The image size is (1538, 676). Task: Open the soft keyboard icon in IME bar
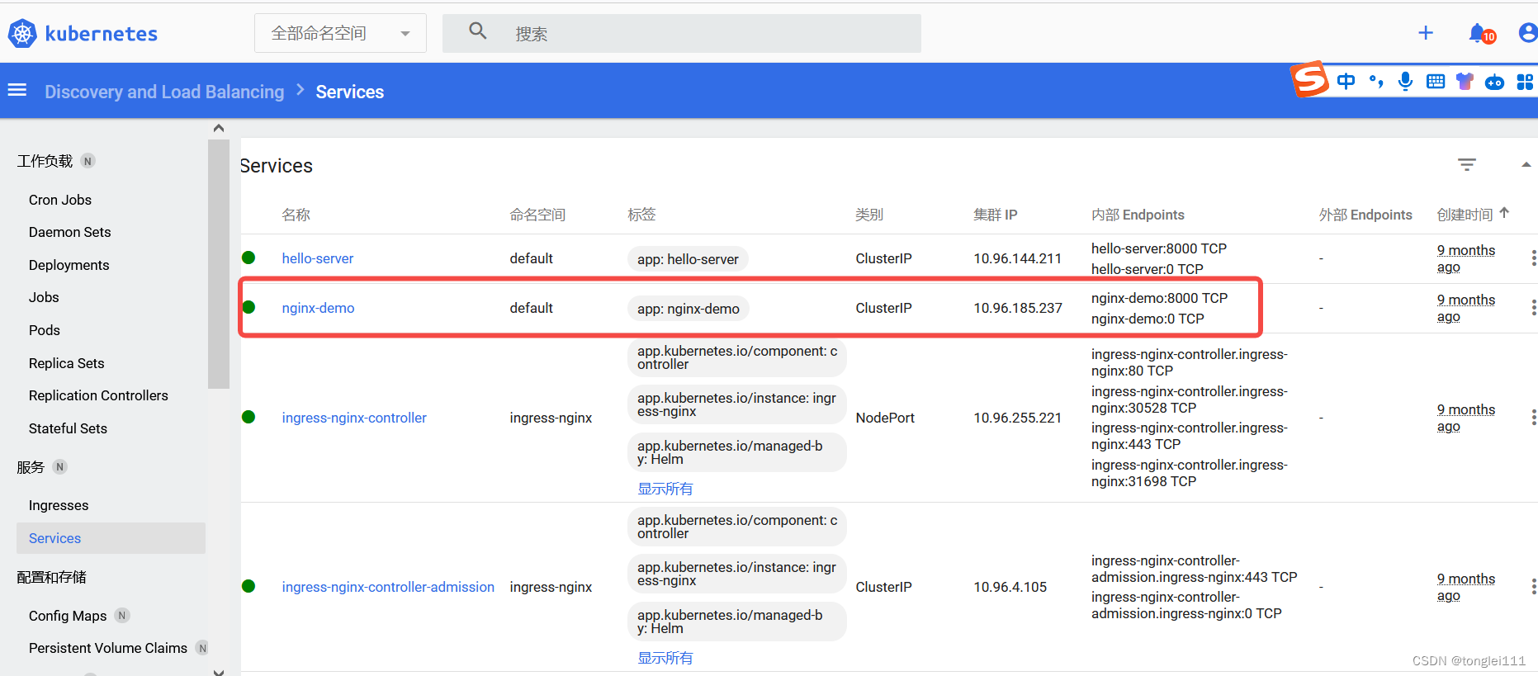coord(1436,81)
